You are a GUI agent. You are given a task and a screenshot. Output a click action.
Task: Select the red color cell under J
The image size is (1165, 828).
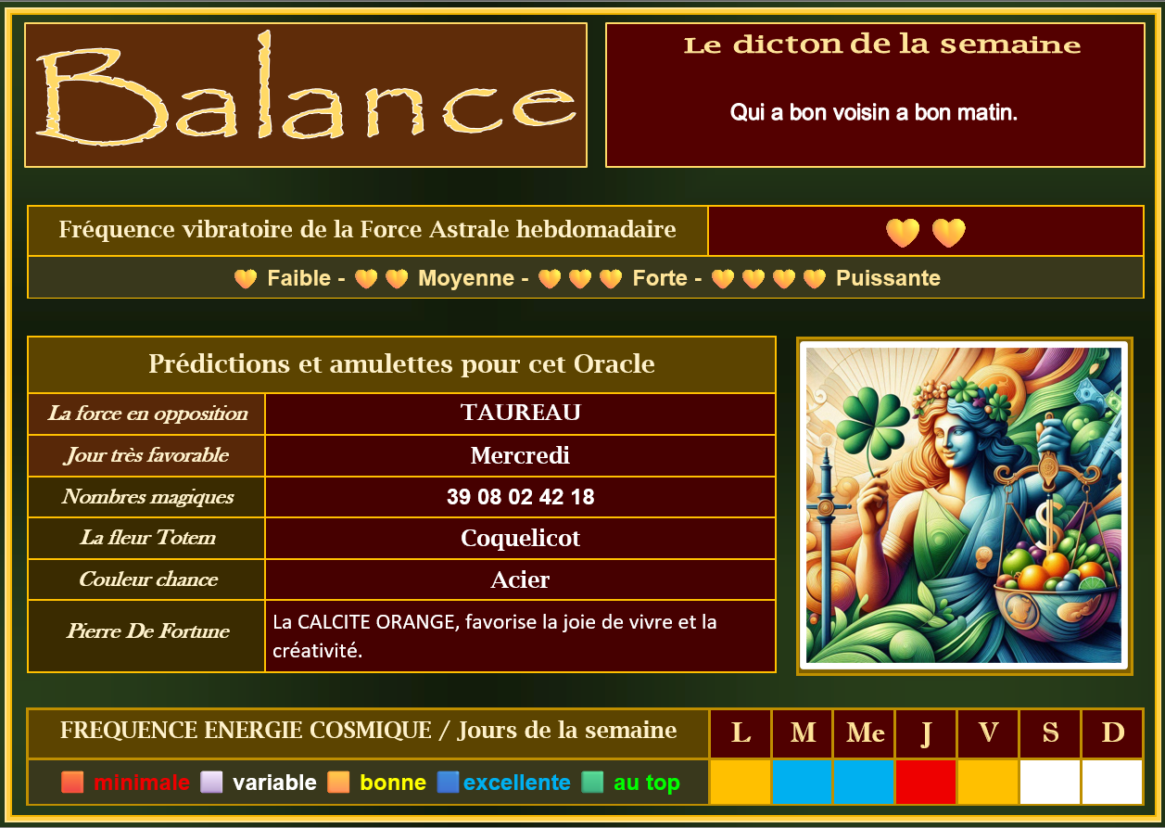tap(926, 782)
